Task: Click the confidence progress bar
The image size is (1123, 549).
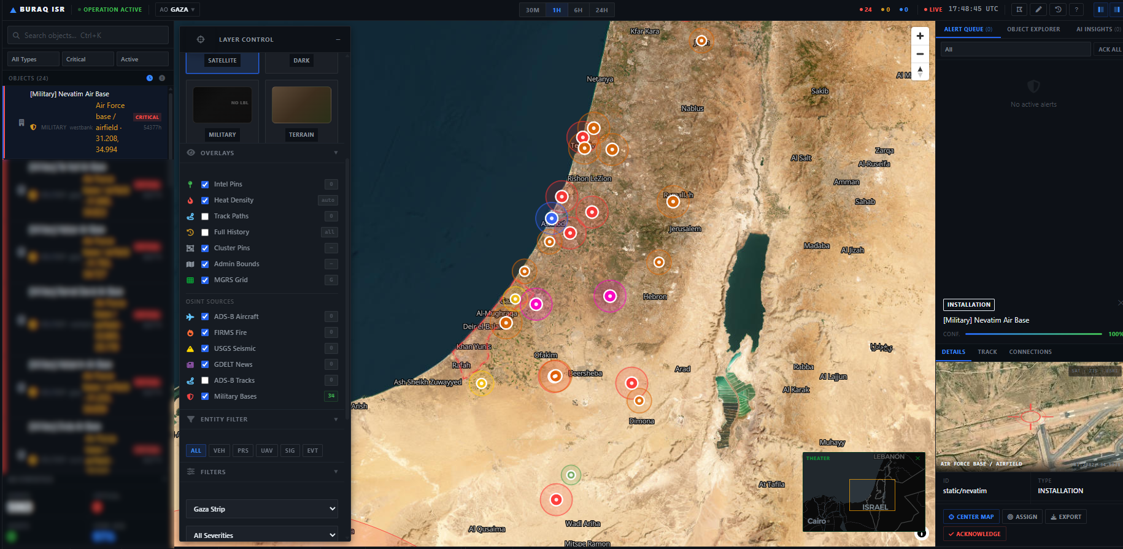Action: pos(1033,334)
